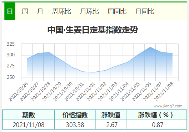Image resolution: width=189 pixels, height=132 pixels.
Task: Click the 250 y-axis label
Action: tap(11, 77)
